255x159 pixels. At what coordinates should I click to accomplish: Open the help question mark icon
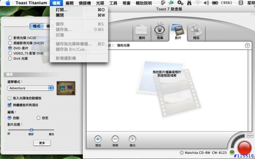(247, 45)
